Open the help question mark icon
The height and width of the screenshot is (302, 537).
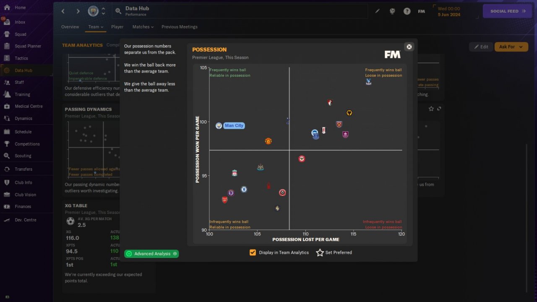(407, 11)
